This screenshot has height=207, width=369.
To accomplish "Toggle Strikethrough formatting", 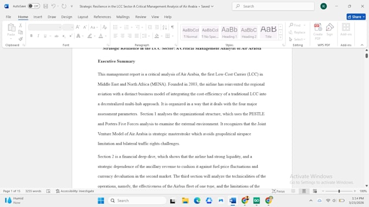I will click(56, 36).
